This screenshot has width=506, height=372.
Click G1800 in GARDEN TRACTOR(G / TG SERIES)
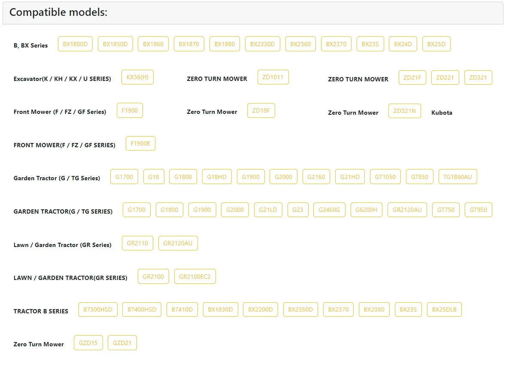pyautogui.click(x=170, y=210)
